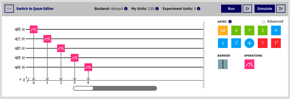Switch to Qasm Editor
The image size is (290, 99).
point(35,9)
